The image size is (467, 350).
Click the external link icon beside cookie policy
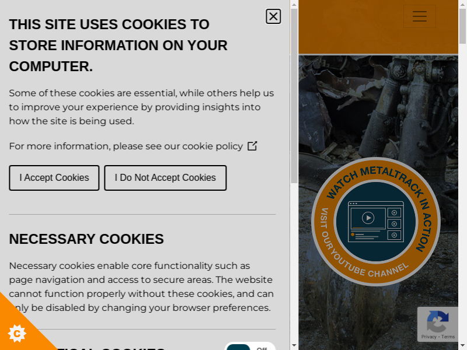pos(252,146)
